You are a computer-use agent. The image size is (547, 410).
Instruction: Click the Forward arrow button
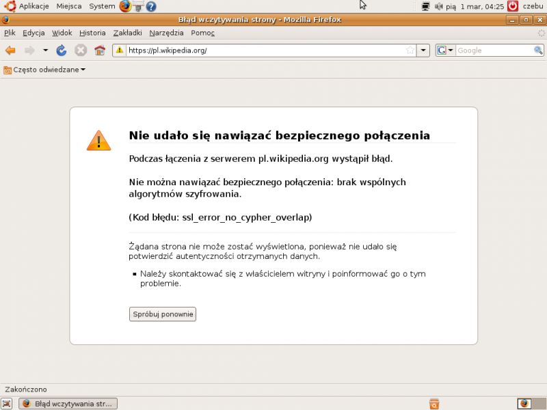[x=29, y=51]
